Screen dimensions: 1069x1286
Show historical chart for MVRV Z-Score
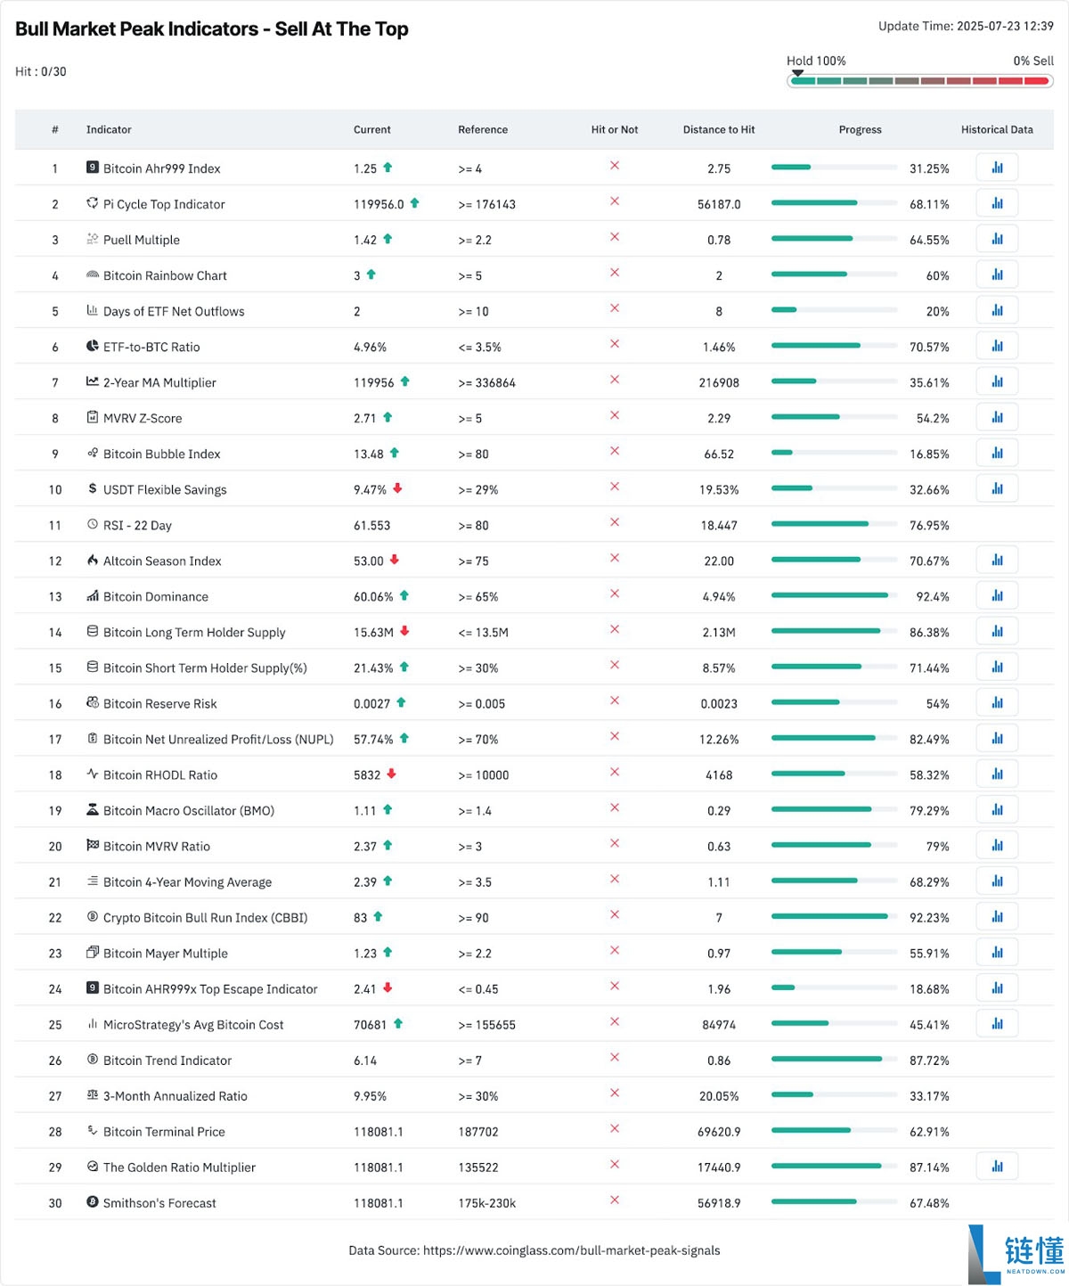click(x=997, y=417)
